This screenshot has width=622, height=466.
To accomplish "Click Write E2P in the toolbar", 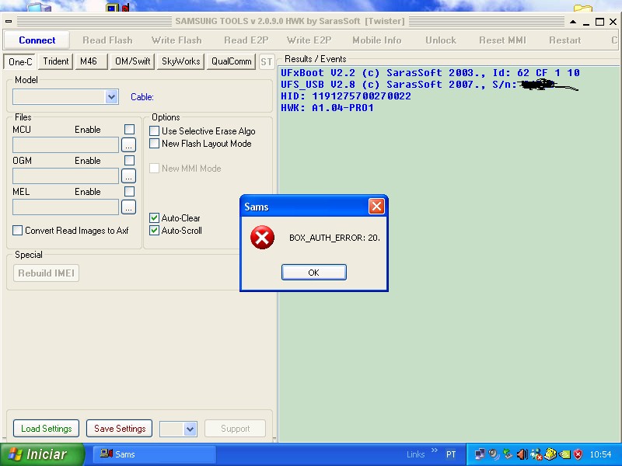I will [309, 40].
